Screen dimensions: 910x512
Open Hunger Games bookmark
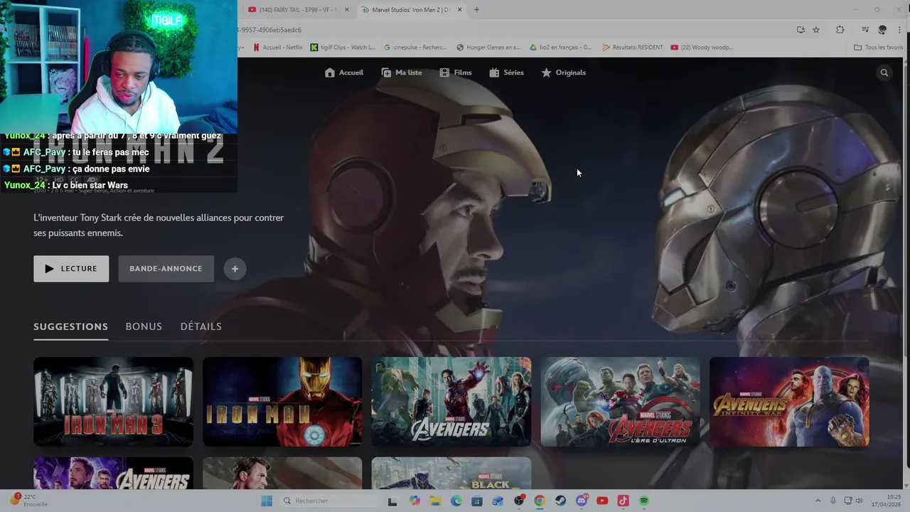pos(488,48)
